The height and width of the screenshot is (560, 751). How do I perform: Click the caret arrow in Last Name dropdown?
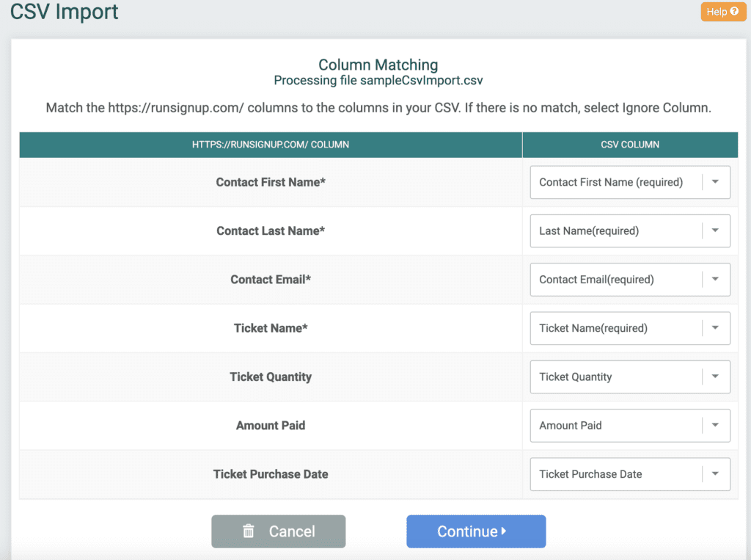click(715, 230)
